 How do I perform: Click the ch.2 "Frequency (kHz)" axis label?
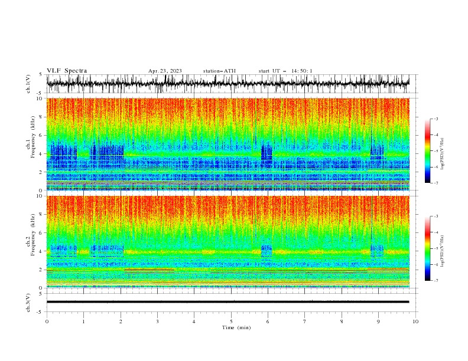pos(33,235)
